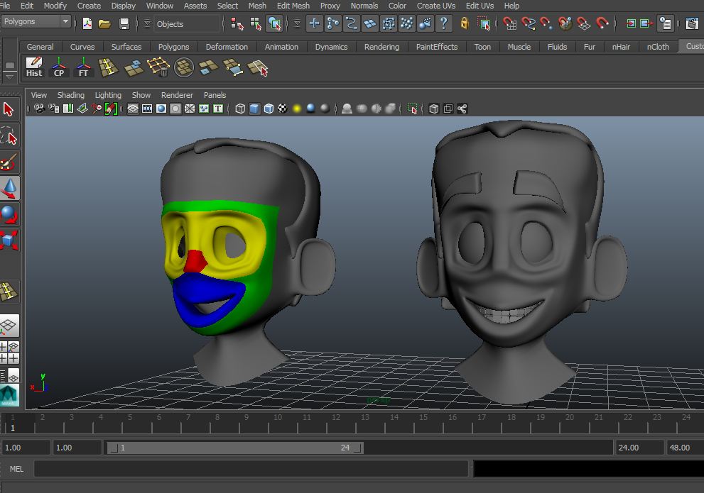Click the Hist shelf button
Image resolution: width=704 pixels, height=493 pixels.
(x=34, y=67)
